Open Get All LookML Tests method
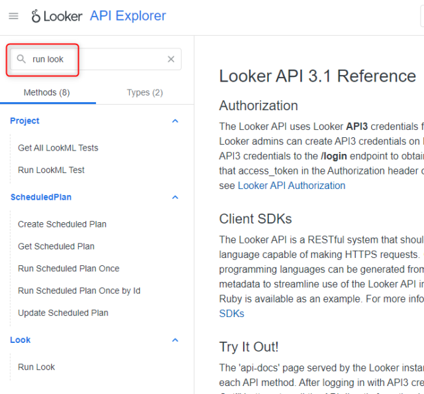 coord(58,148)
